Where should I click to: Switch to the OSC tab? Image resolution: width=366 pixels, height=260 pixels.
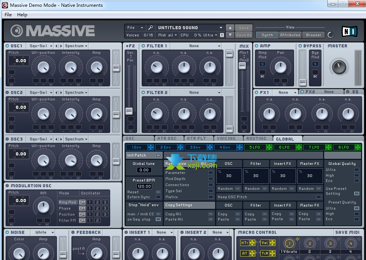(x=139, y=138)
